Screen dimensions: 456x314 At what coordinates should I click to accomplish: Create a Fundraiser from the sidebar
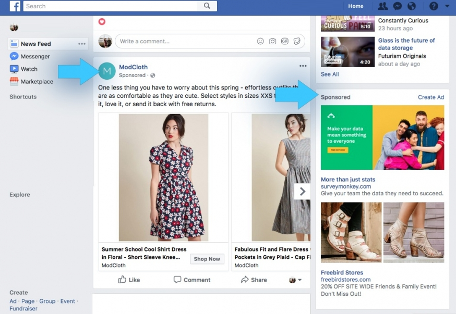(23, 308)
